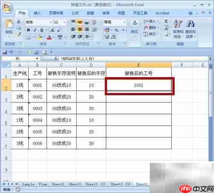Switch to the Acrobat ribbon tab
This screenshot has height=193, width=214.
click(162, 13)
